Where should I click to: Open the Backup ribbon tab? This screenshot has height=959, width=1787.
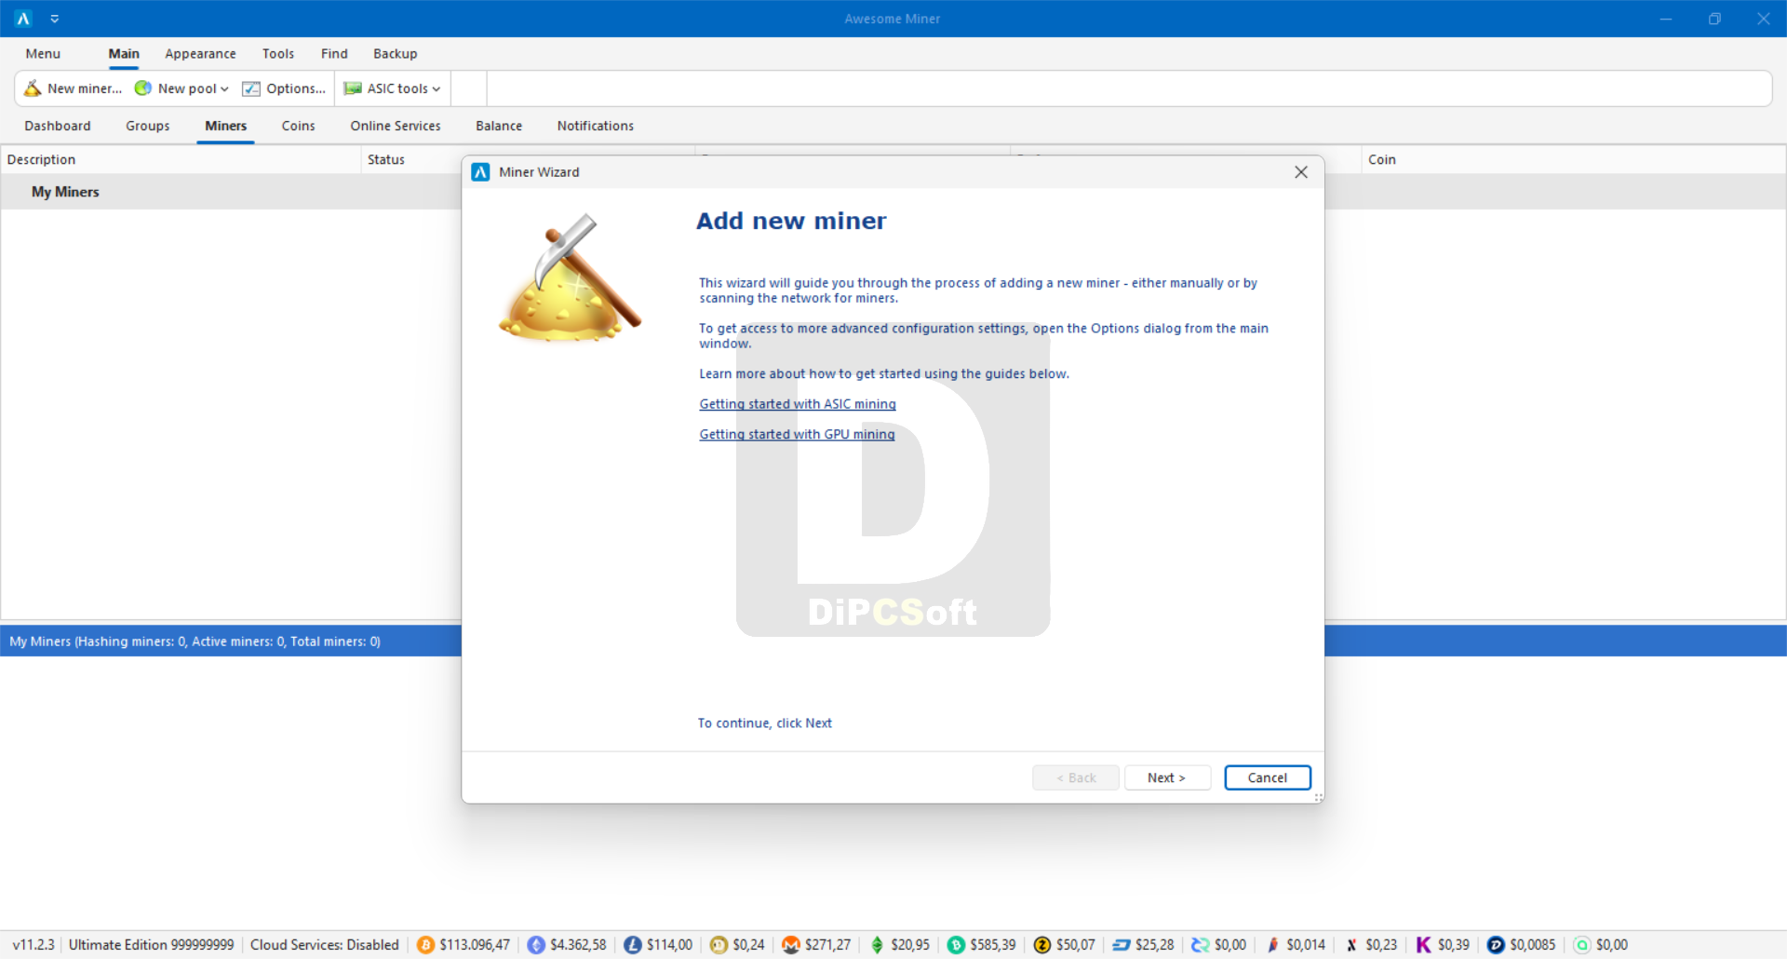pyautogui.click(x=396, y=54)
